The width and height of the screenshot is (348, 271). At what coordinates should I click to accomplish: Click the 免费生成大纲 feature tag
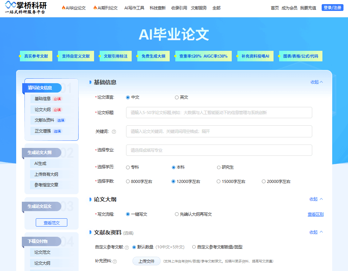pos(153,56)
